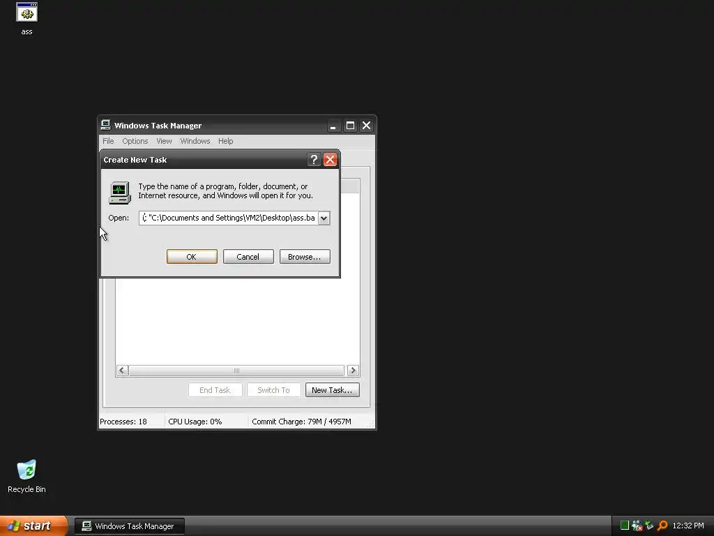This screenshot has height=536, width=714.
Task: Expand the Open field dropdown arrow
Action: (x=324, y=218)
